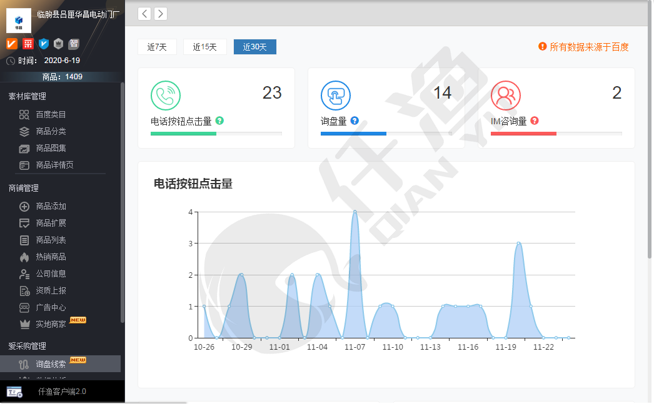The image size is (654, 404).
Task: Select the 近7天 time range
Action: [157, 47]
